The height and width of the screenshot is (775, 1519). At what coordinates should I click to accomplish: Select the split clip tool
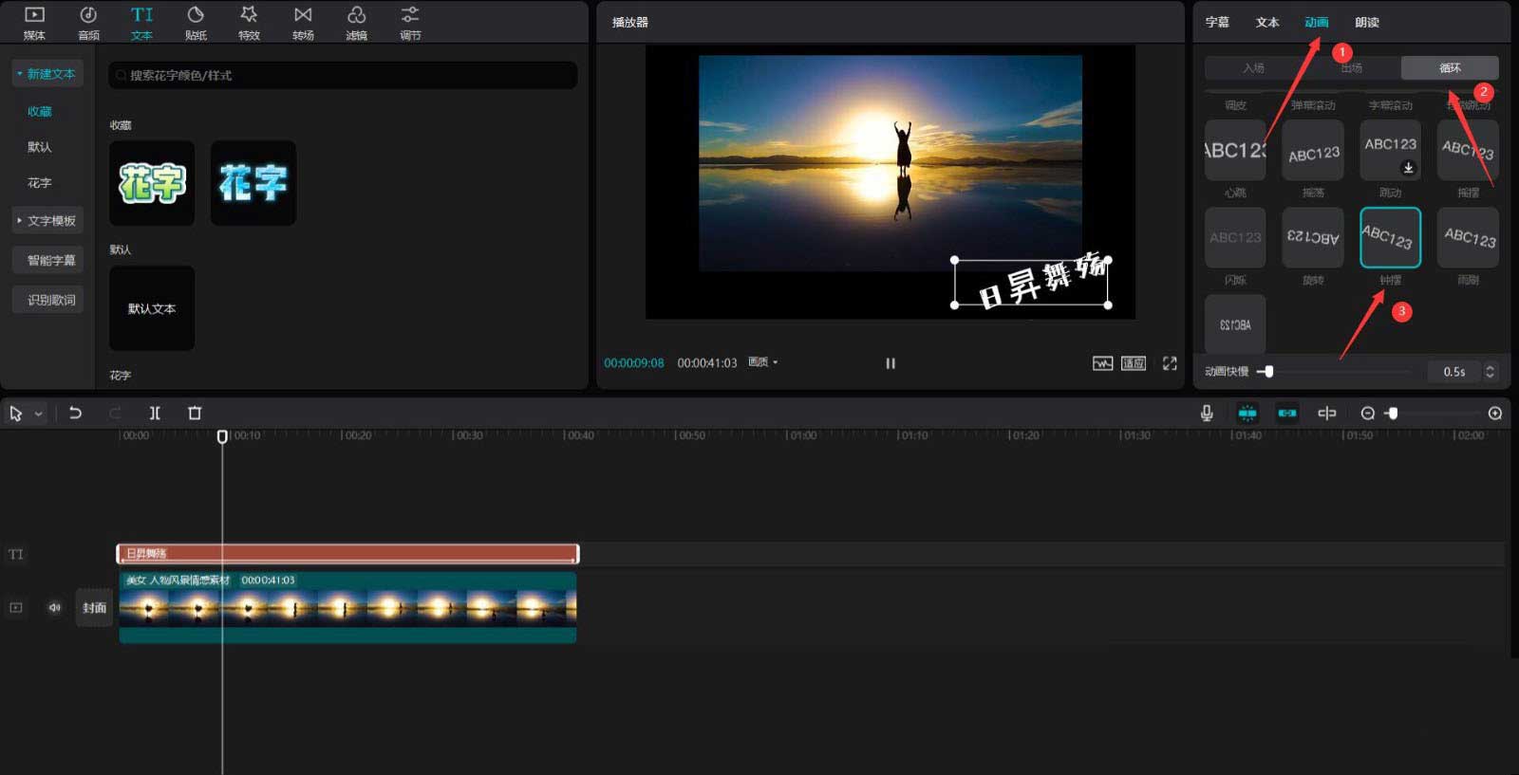(x=155, y=413)
